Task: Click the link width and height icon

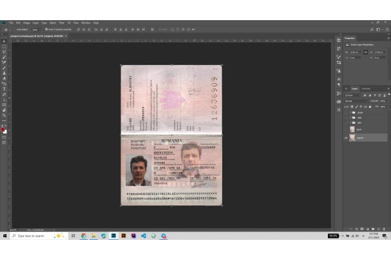Action: point(366,52)
